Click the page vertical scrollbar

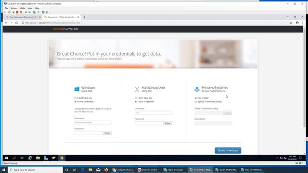pos(305,78)
